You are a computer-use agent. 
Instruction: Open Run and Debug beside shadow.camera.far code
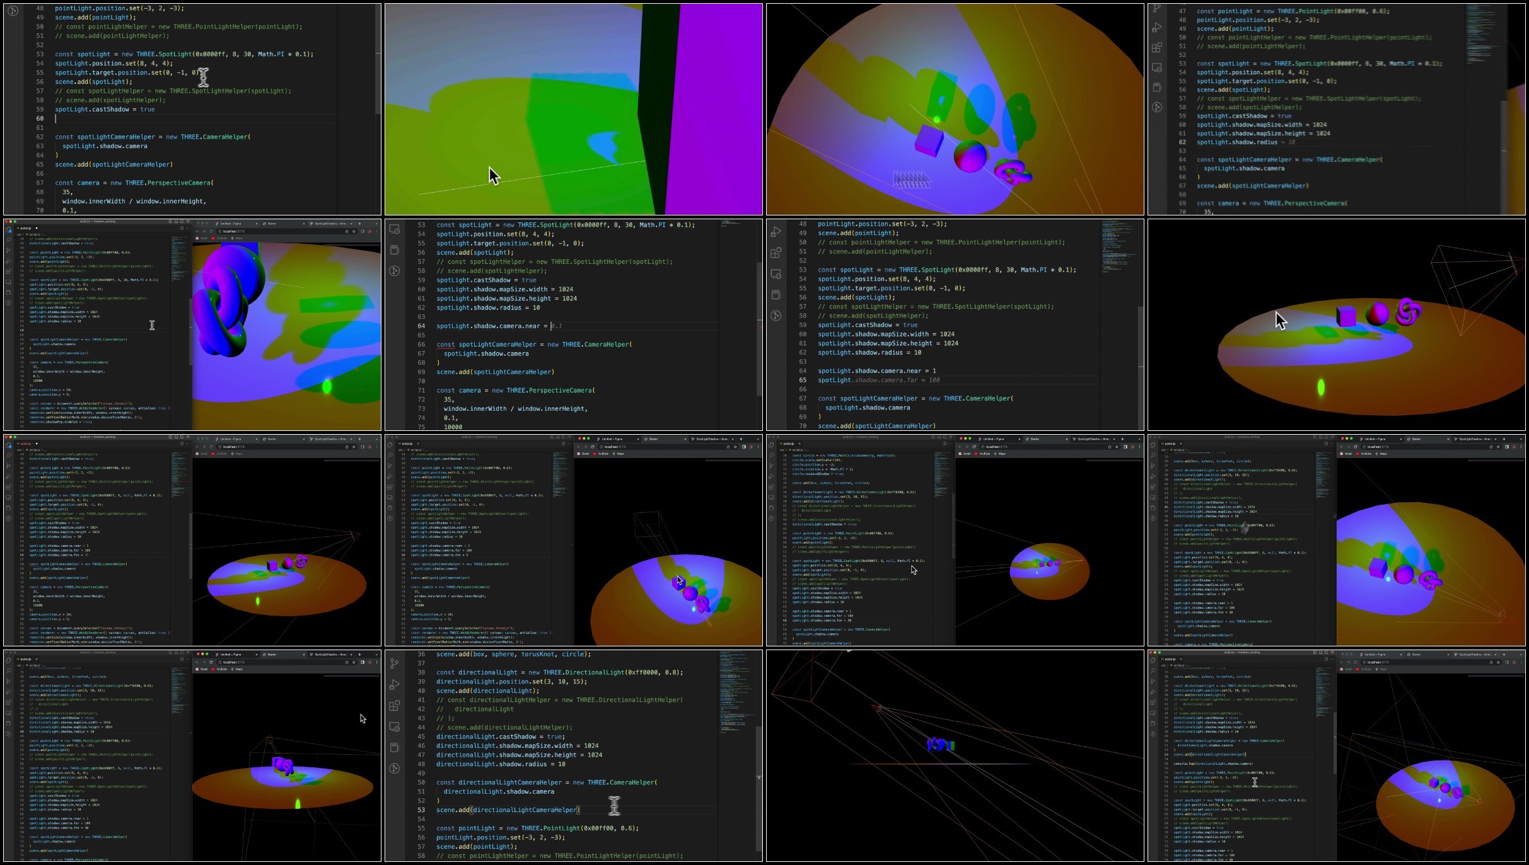point(776,232)
